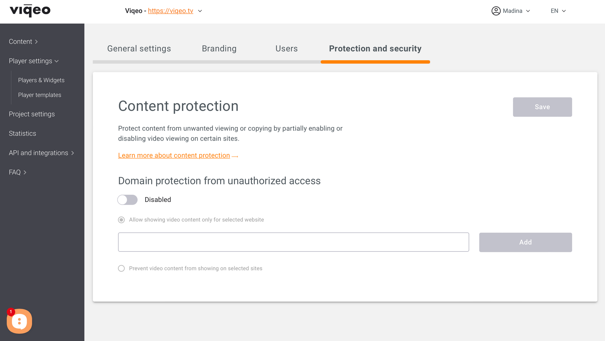Open Project settings menu item

[31, 114]
